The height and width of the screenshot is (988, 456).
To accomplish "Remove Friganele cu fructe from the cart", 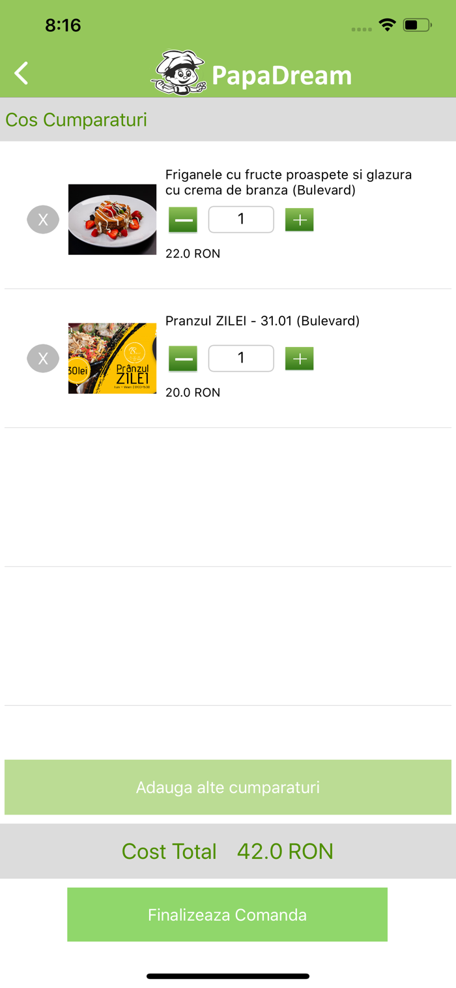I will point(43,220).
